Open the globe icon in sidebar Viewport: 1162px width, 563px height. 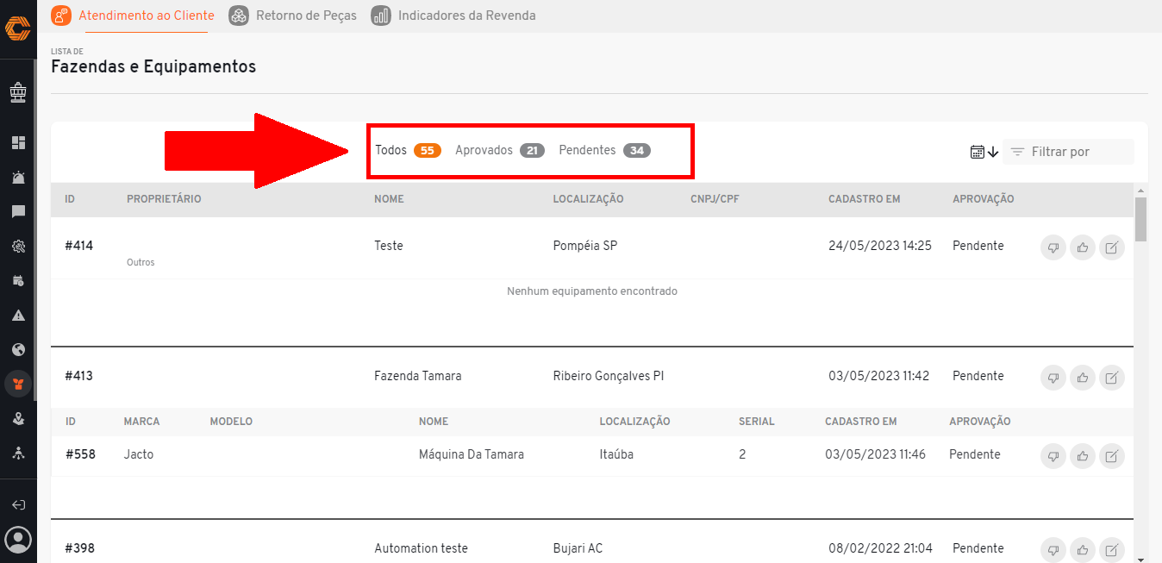click(18, 349)
